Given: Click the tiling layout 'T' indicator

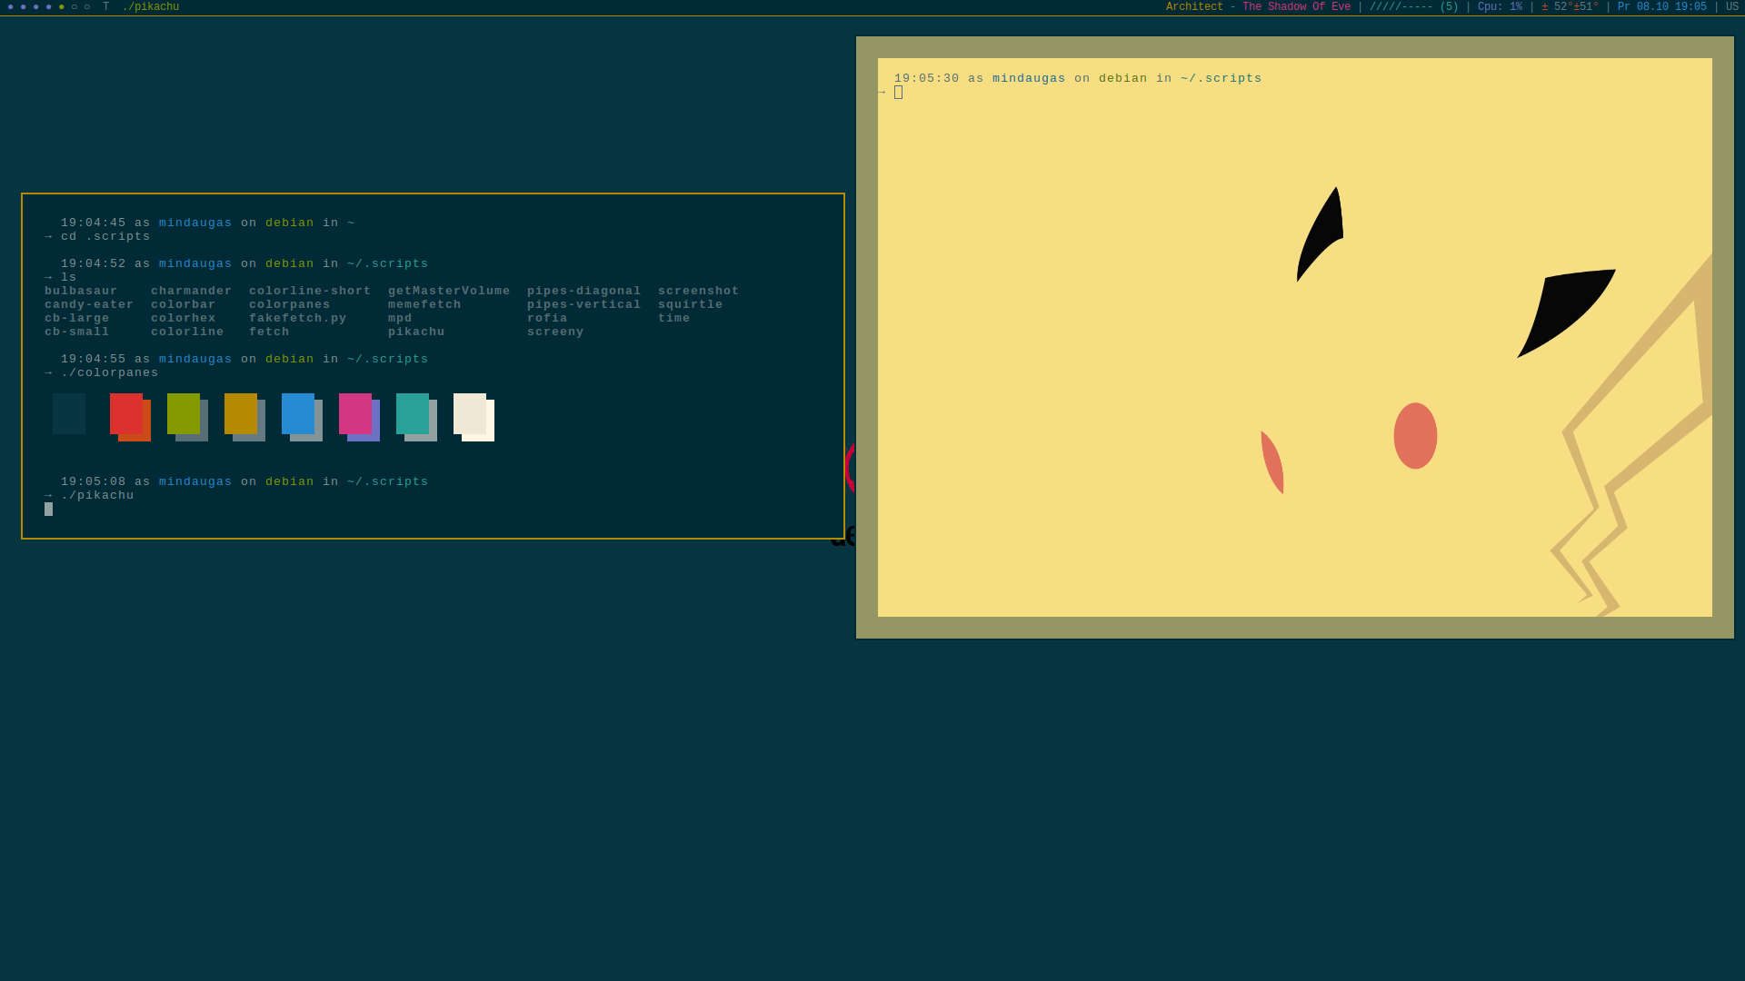Looking at the screenshot, I should 105,7.
